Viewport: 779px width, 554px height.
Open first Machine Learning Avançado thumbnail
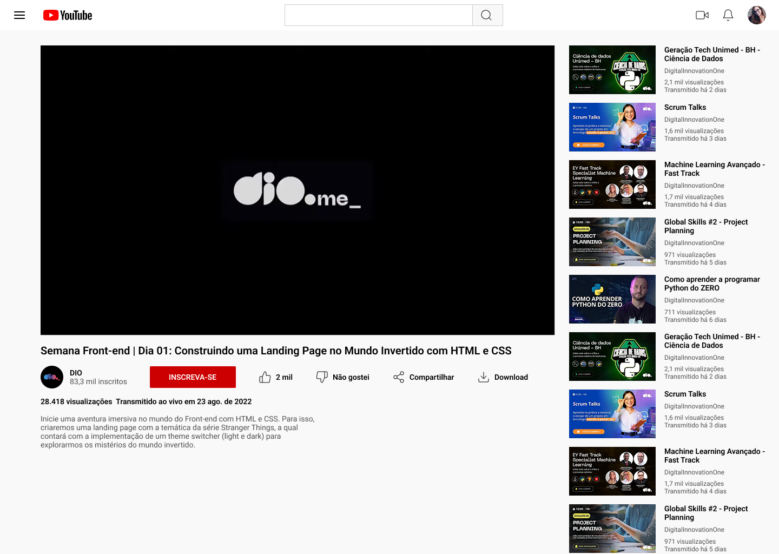[x=612, y=184]
